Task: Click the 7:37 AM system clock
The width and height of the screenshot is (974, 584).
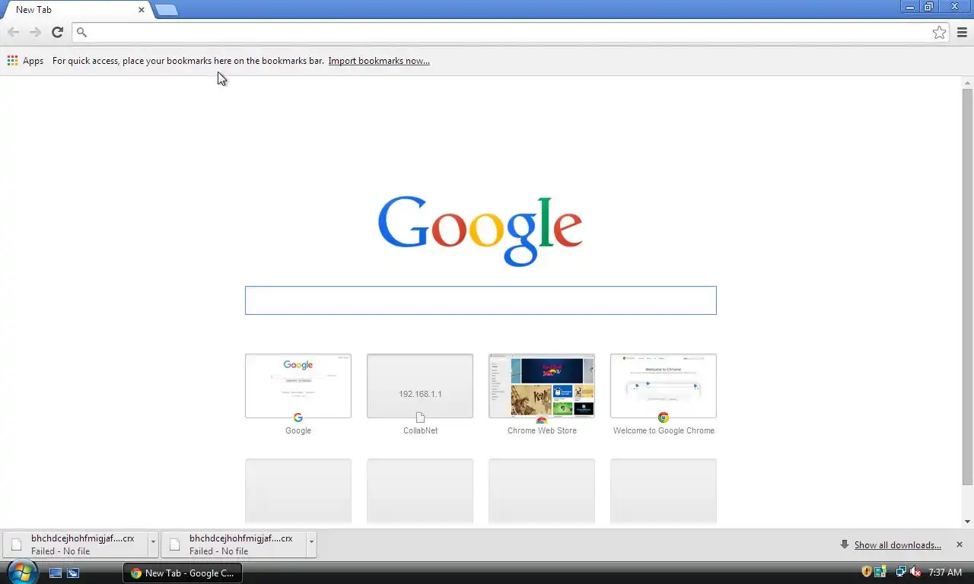Action: (945, 573)
